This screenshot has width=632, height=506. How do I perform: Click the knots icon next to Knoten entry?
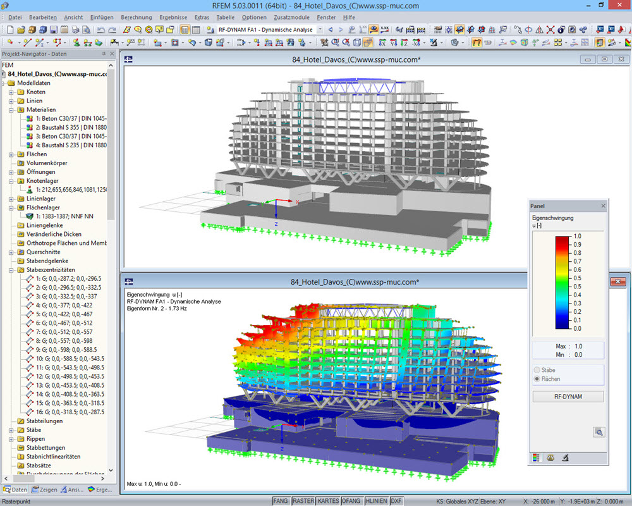point(21,91)
